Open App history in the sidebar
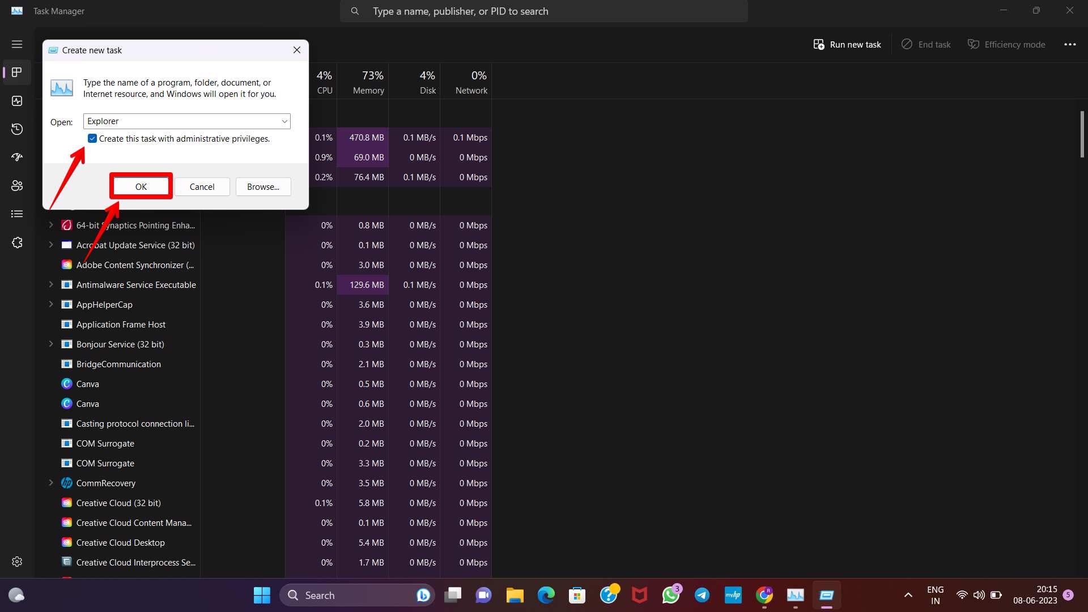The height and width of the screenshot is (612, 1088). point(17,129)
